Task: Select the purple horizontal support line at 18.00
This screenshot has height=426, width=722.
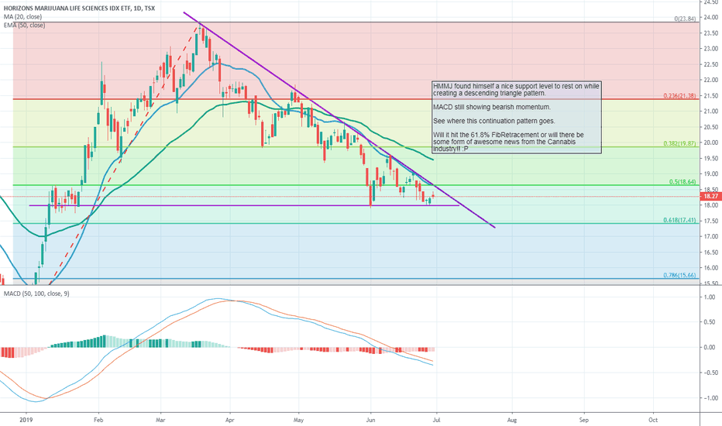Action: click(244, 205)
